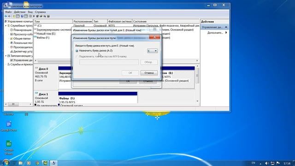Open Windows Explorer folder icon in the taskbar

click(20, 163)
